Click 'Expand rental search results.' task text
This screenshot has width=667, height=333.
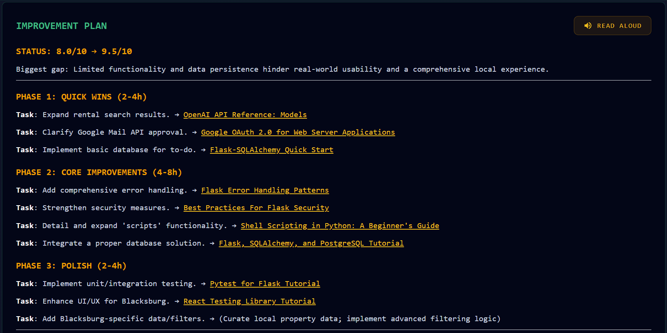106,115
